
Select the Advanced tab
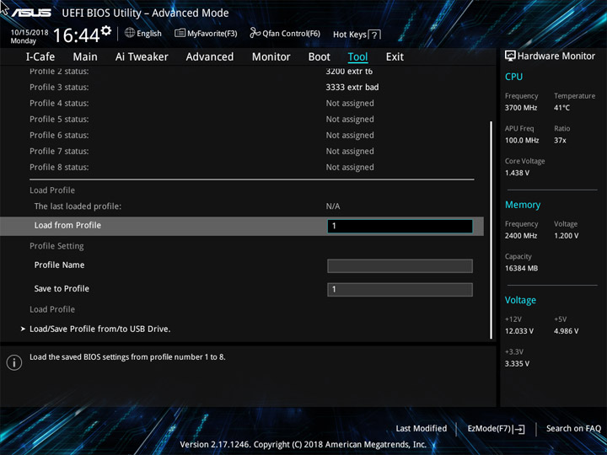click(210, 57)
